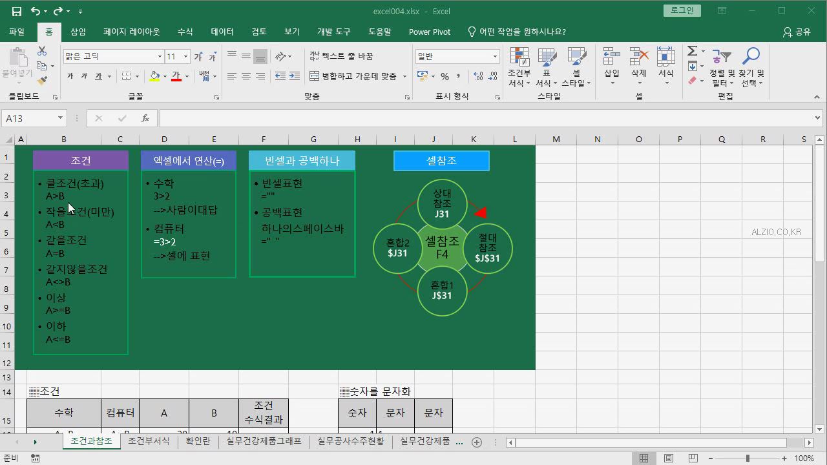
Task: Save the workbook with the floppy disk icon
Action: point(17,11)
